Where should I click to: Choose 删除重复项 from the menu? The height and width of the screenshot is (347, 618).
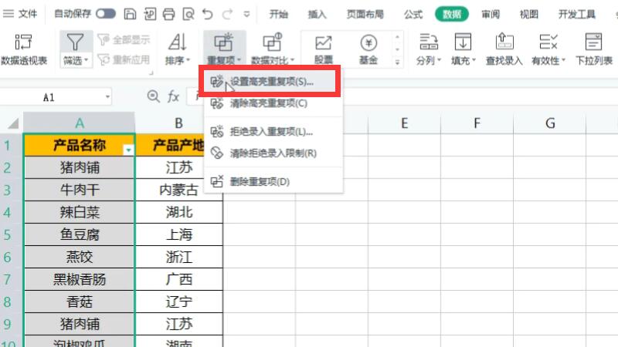tap(260, 182)
